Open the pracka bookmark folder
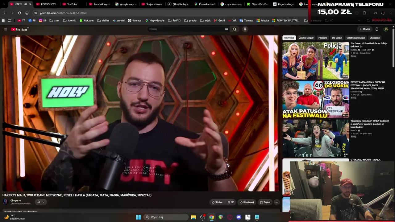The width and height of the screenshot is (395, 222). point(190,21)
